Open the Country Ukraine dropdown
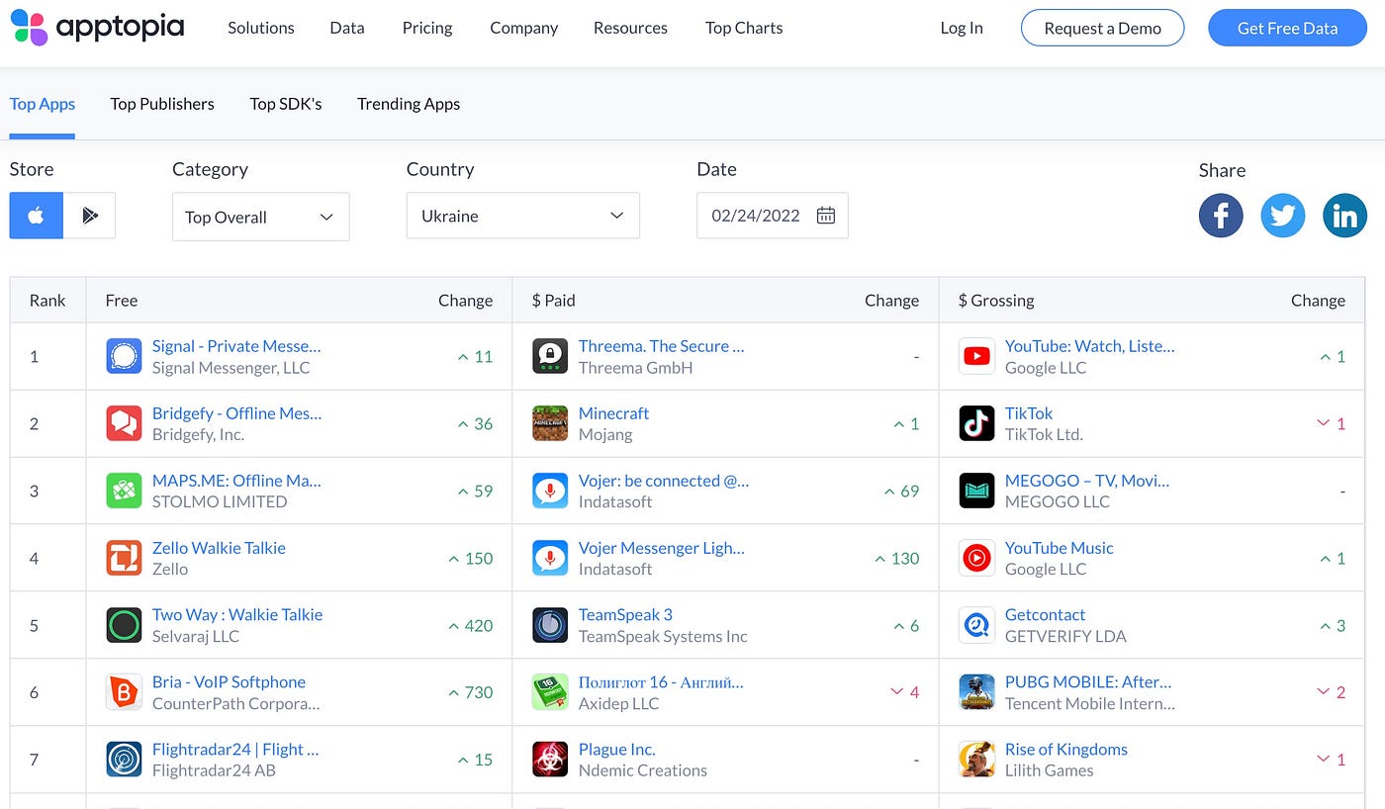The image size is (1385, 809). (x=522, y=216)
